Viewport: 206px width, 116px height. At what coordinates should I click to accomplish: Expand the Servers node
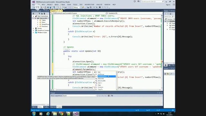click(x=33, y=28)
